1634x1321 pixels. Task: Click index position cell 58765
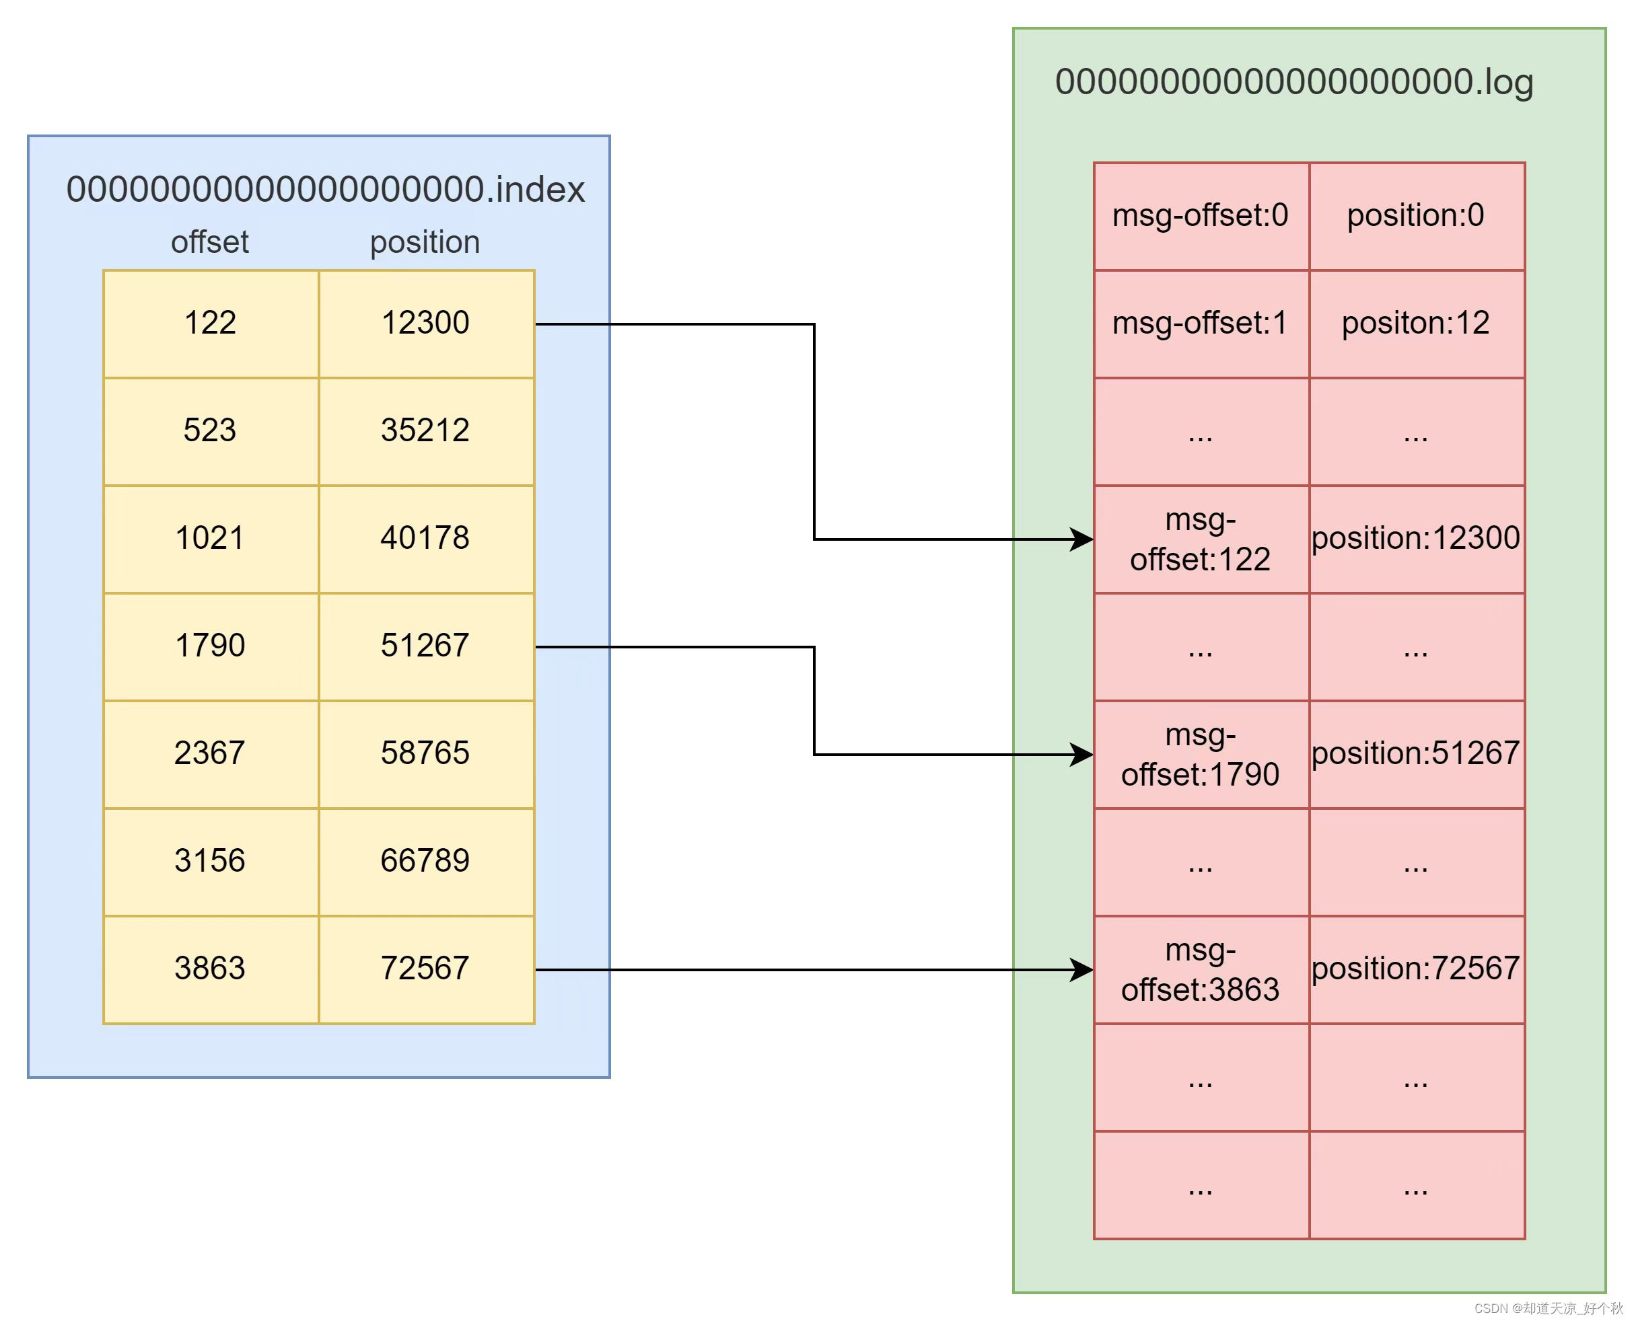pyautogui.click(x=427, y=754)
